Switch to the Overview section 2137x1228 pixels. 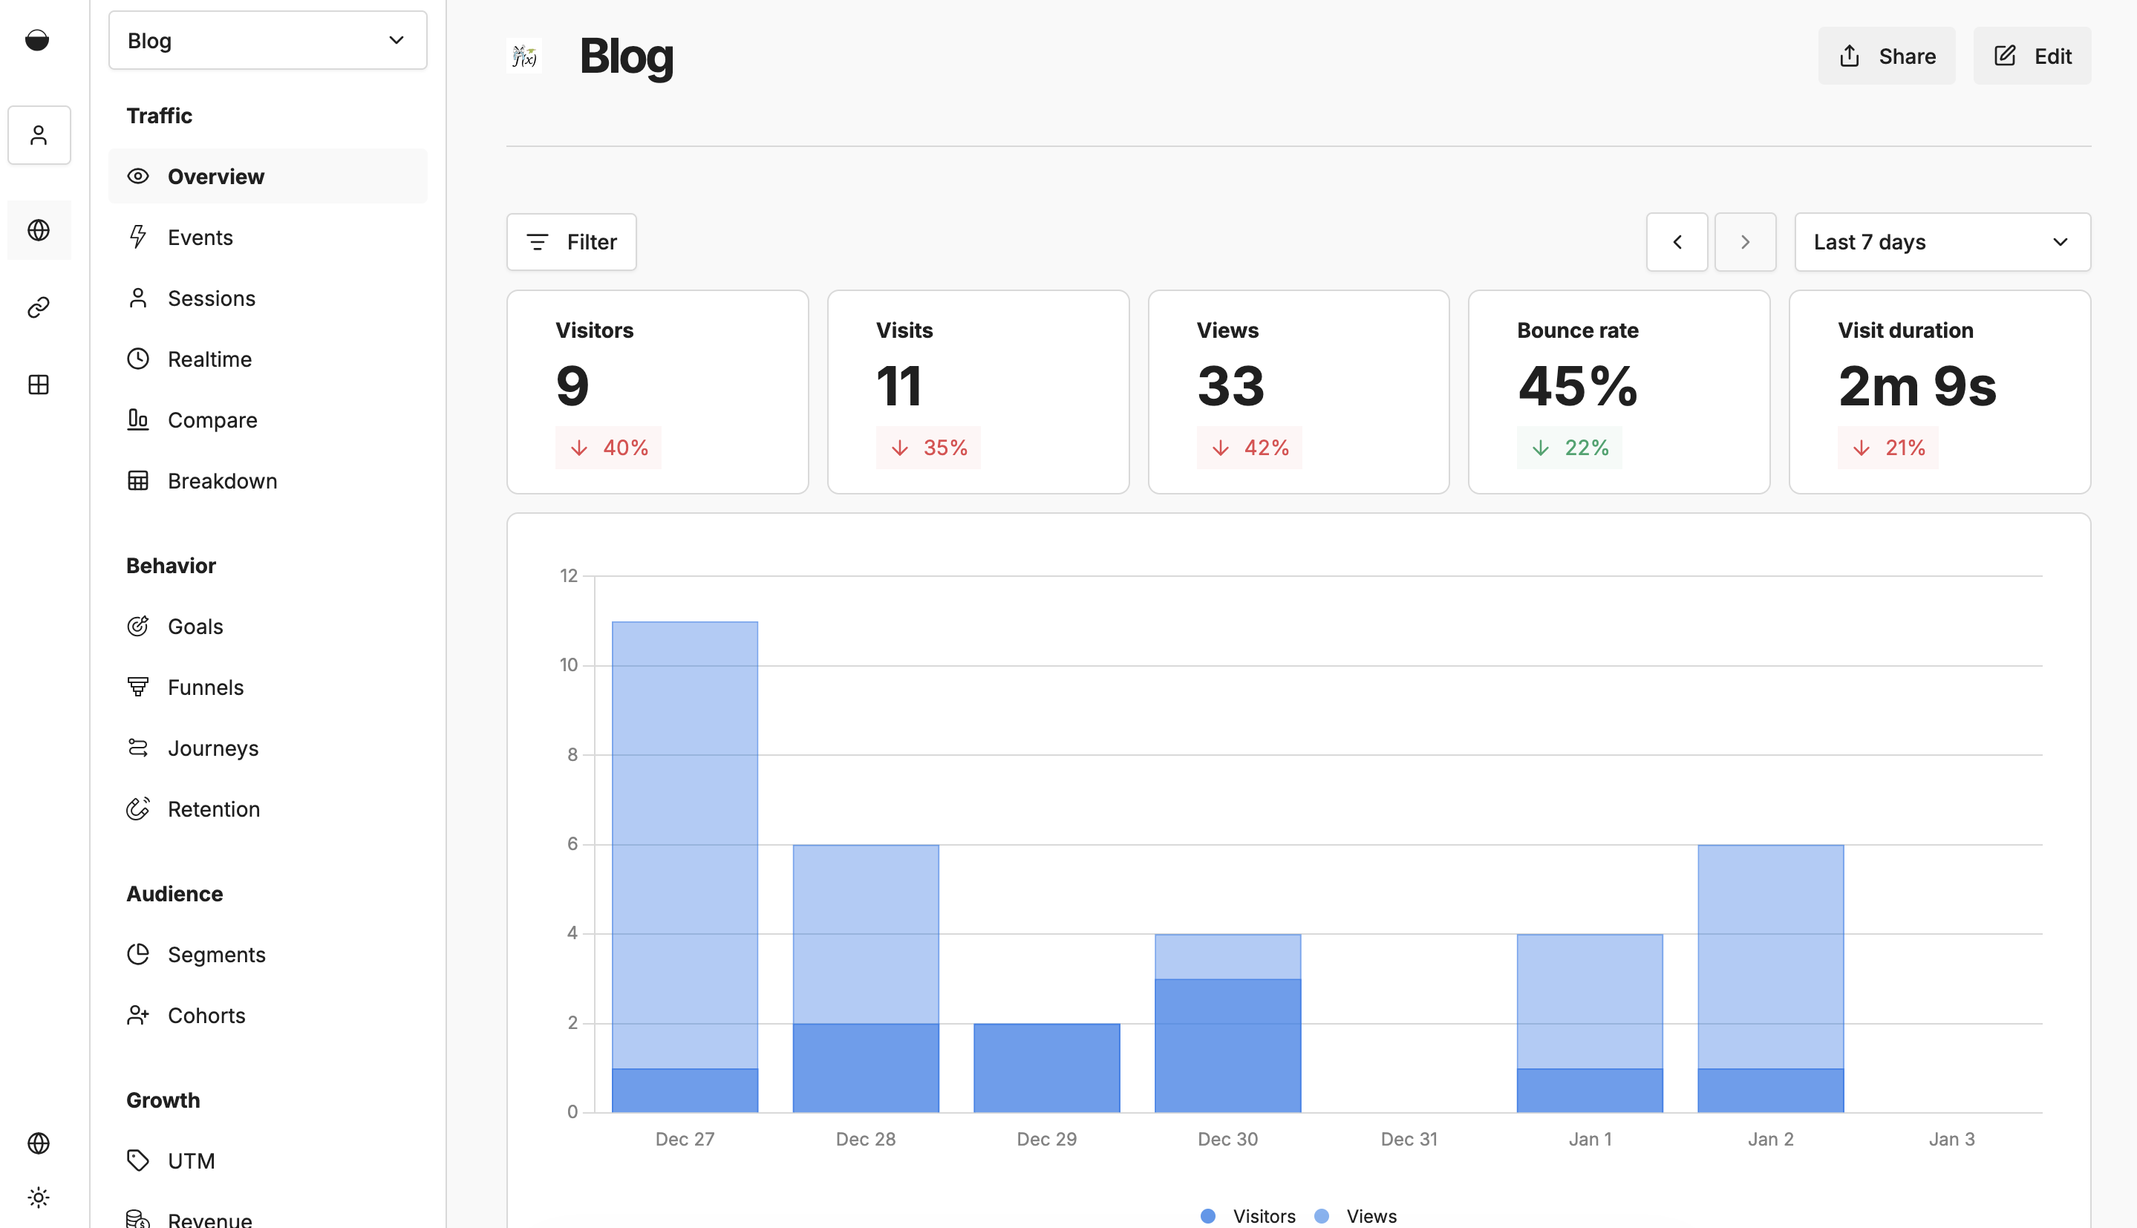(x=216, y=176)
